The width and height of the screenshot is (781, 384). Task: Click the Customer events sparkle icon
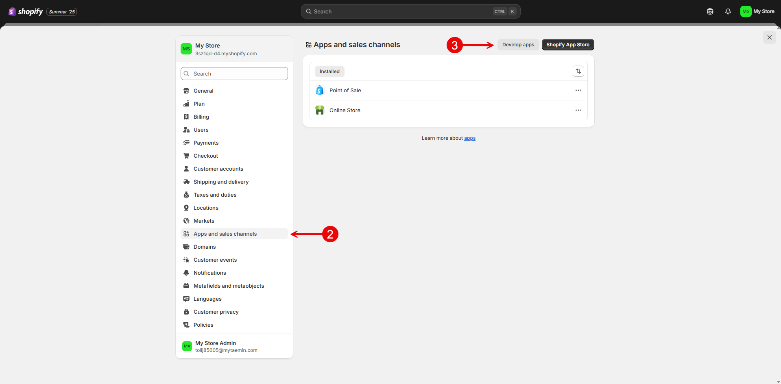pos(186,260)
